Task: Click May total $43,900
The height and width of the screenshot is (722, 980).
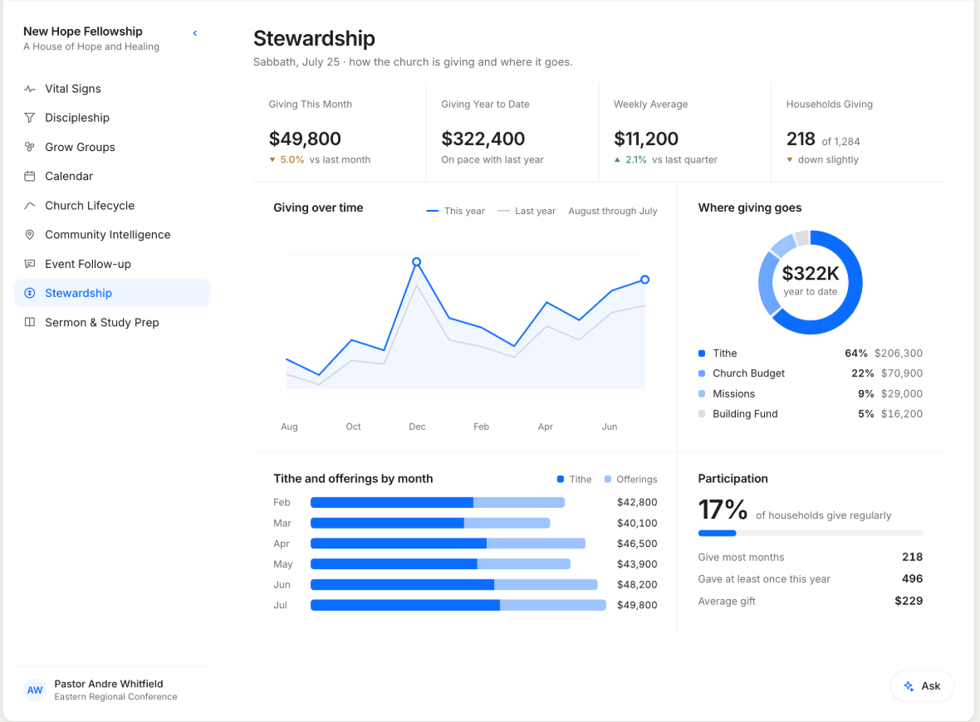Action: tap(637, 564)
